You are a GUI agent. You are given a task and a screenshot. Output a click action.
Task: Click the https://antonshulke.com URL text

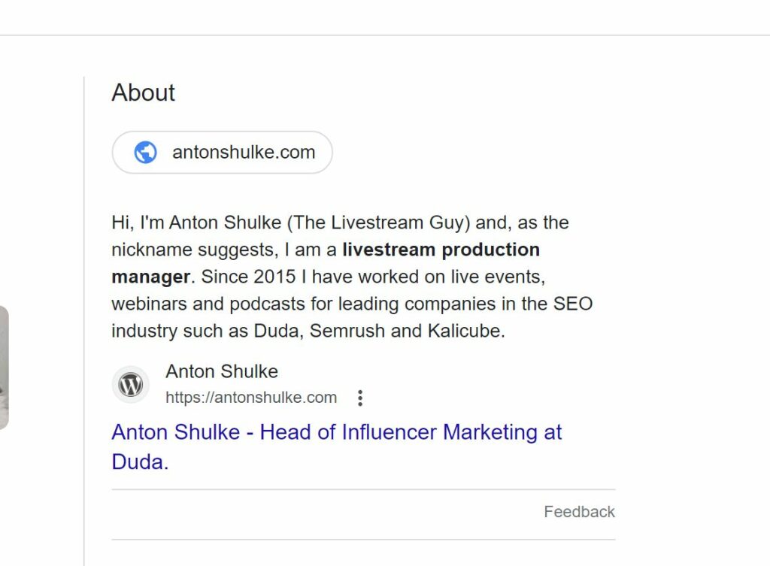(x=251, y=397)
